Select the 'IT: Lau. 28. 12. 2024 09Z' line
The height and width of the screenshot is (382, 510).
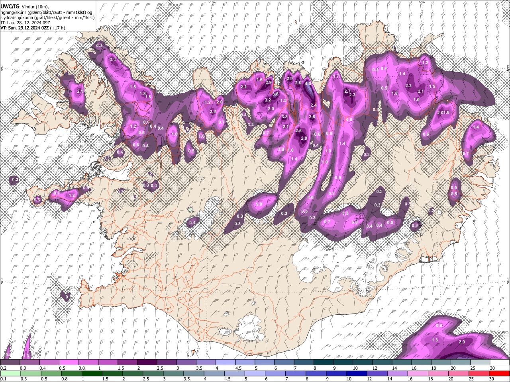click(25, 23)
